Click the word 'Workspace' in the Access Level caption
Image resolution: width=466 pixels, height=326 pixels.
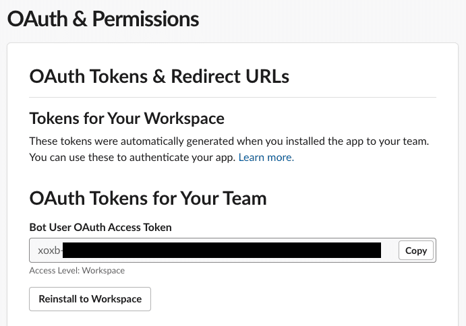[104, 271]
